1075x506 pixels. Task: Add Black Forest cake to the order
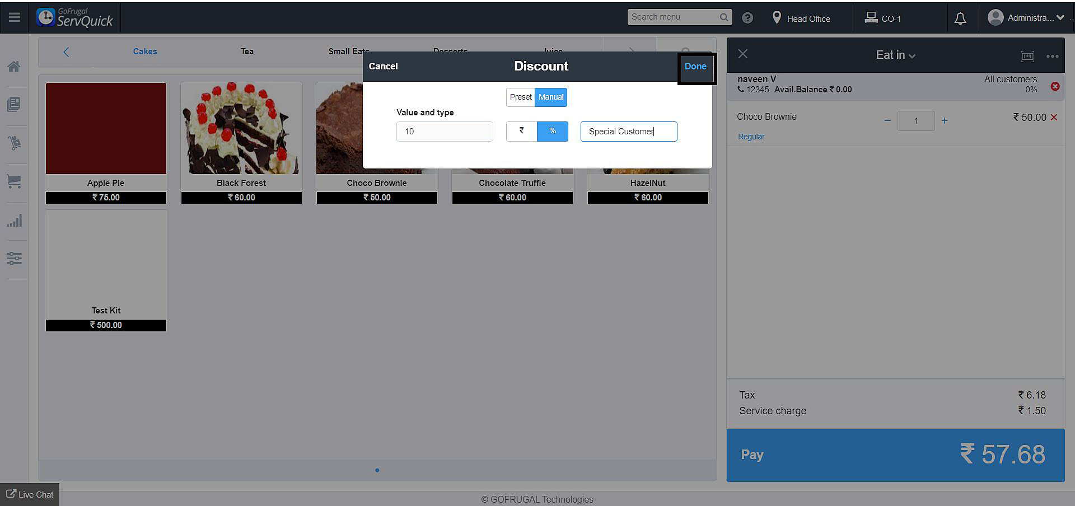click(241, 143)
